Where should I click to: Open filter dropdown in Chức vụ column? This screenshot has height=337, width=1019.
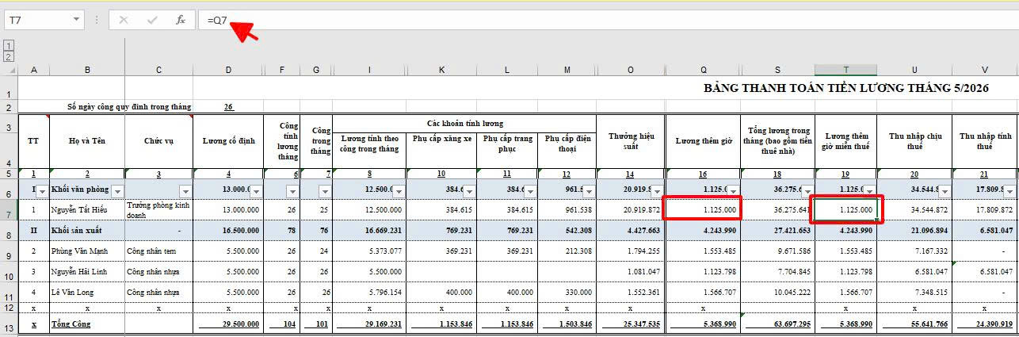point(186,190)
